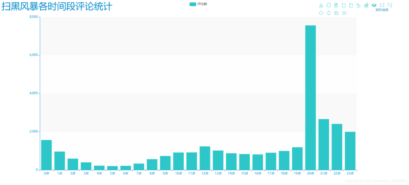Click the 8,000 y-axis label
This screenshot has height=185, width=409.
33,17
